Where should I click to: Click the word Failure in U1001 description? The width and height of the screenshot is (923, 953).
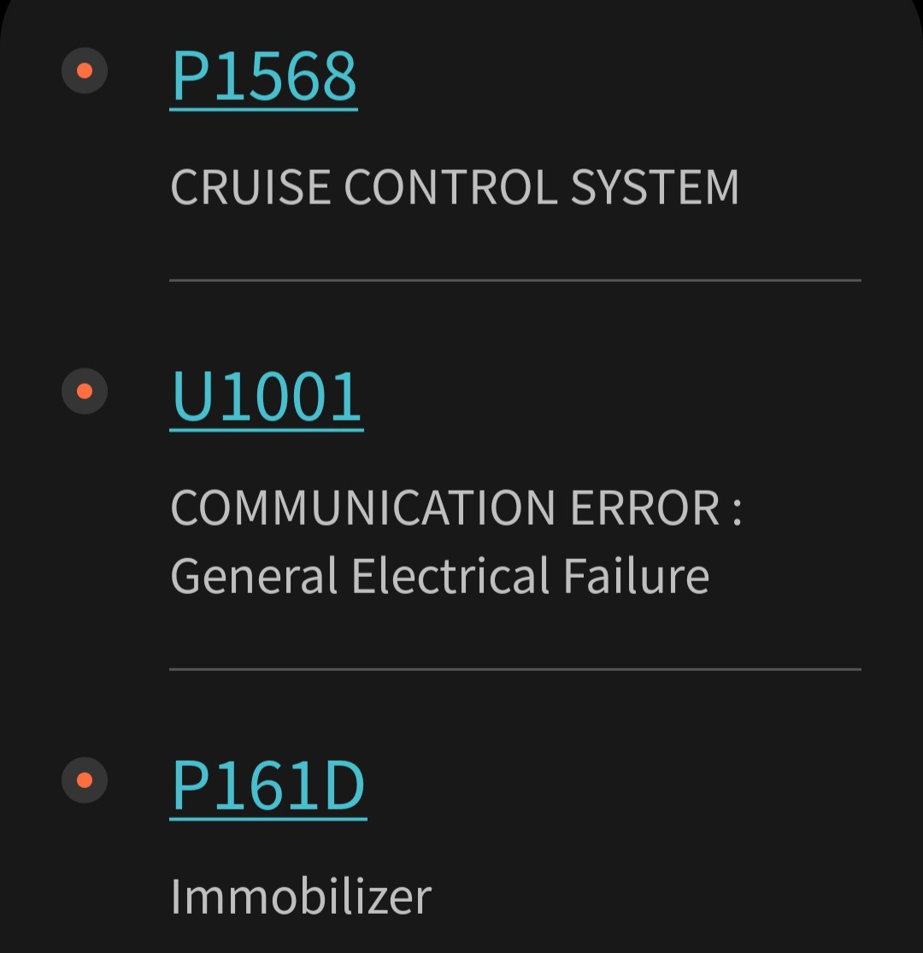click(x=636, y=575)
